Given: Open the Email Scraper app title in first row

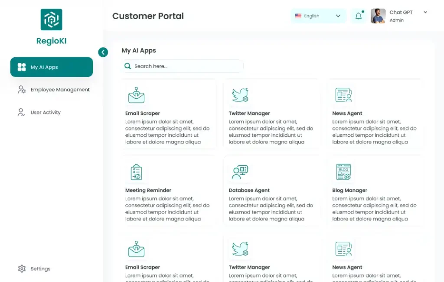Looking at the screenshot, I should [143, 113].
